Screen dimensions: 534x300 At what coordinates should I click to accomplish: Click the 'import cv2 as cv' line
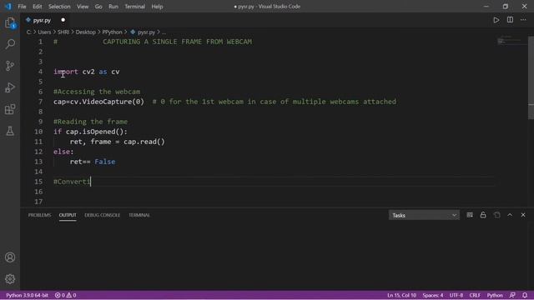(87, 72)
